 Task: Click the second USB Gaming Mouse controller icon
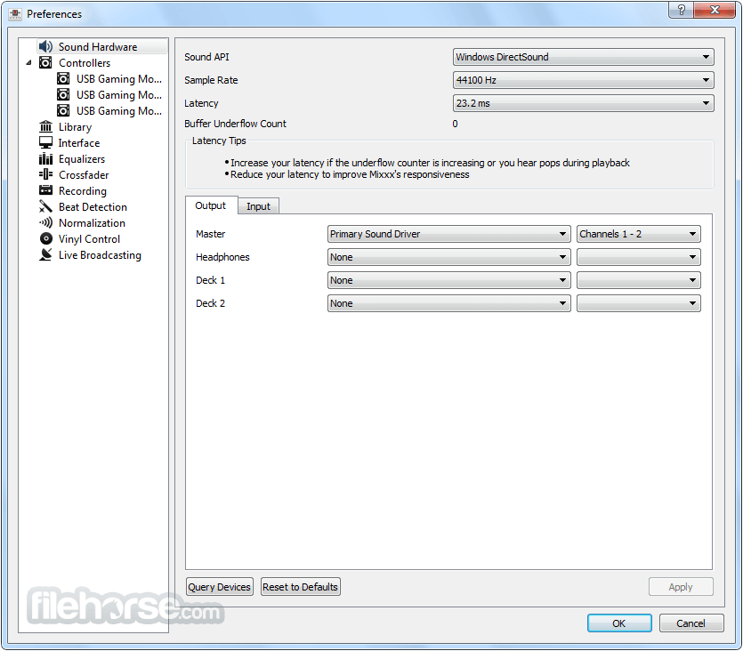coord(63,94)
